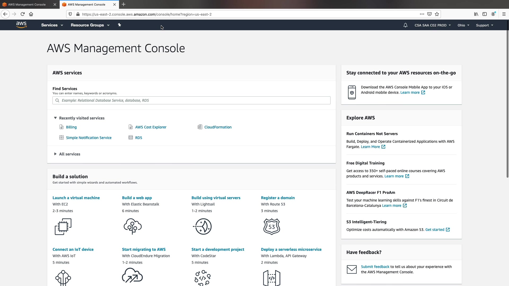Image resolution: width=509 pixels, height=286 pixels.
Task: Click the Submit feedback link
Action: 375,267
